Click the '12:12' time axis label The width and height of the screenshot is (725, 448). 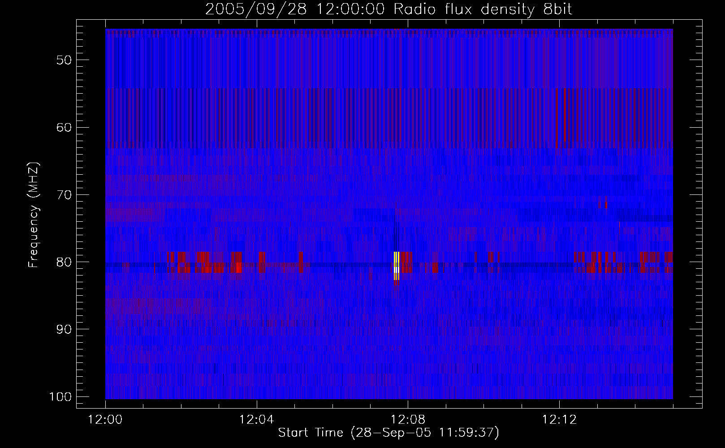tap(559, 420)
